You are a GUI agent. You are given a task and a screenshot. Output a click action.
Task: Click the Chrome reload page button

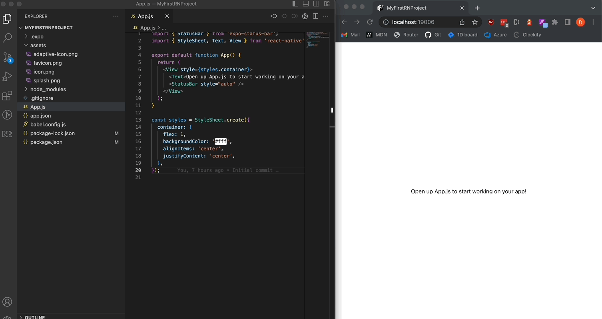point(370,22)
